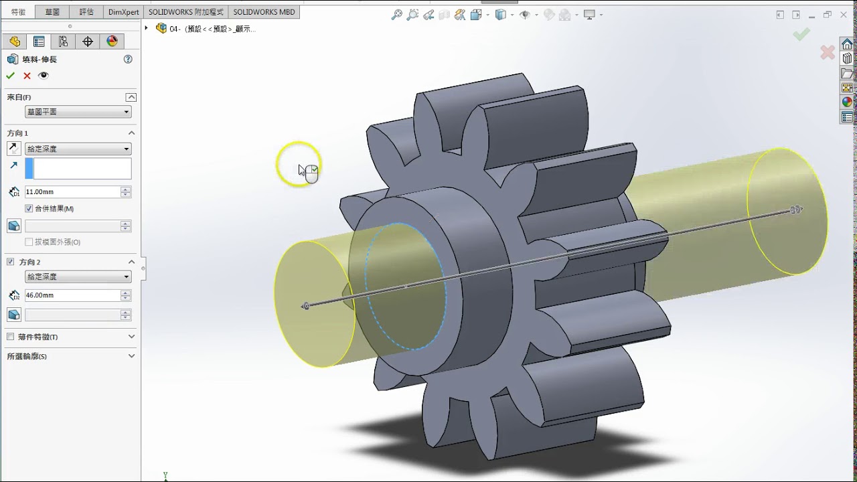Image resolution: width=857 pixels, height=482 pixels.
Task: Uncheck the 合併結果 merge result checkbox
Action: 29,209
